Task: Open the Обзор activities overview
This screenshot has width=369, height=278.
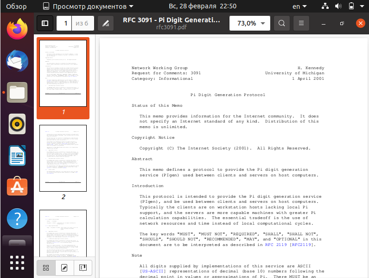Action: [16, 6]
